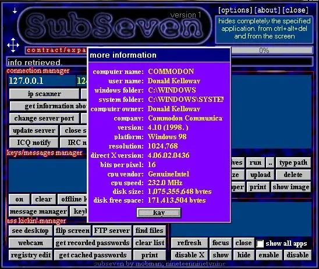Open the [about] menu
The width and height of the screenshot is (319, 269).
pyautogui.click(x=268, y=10)
